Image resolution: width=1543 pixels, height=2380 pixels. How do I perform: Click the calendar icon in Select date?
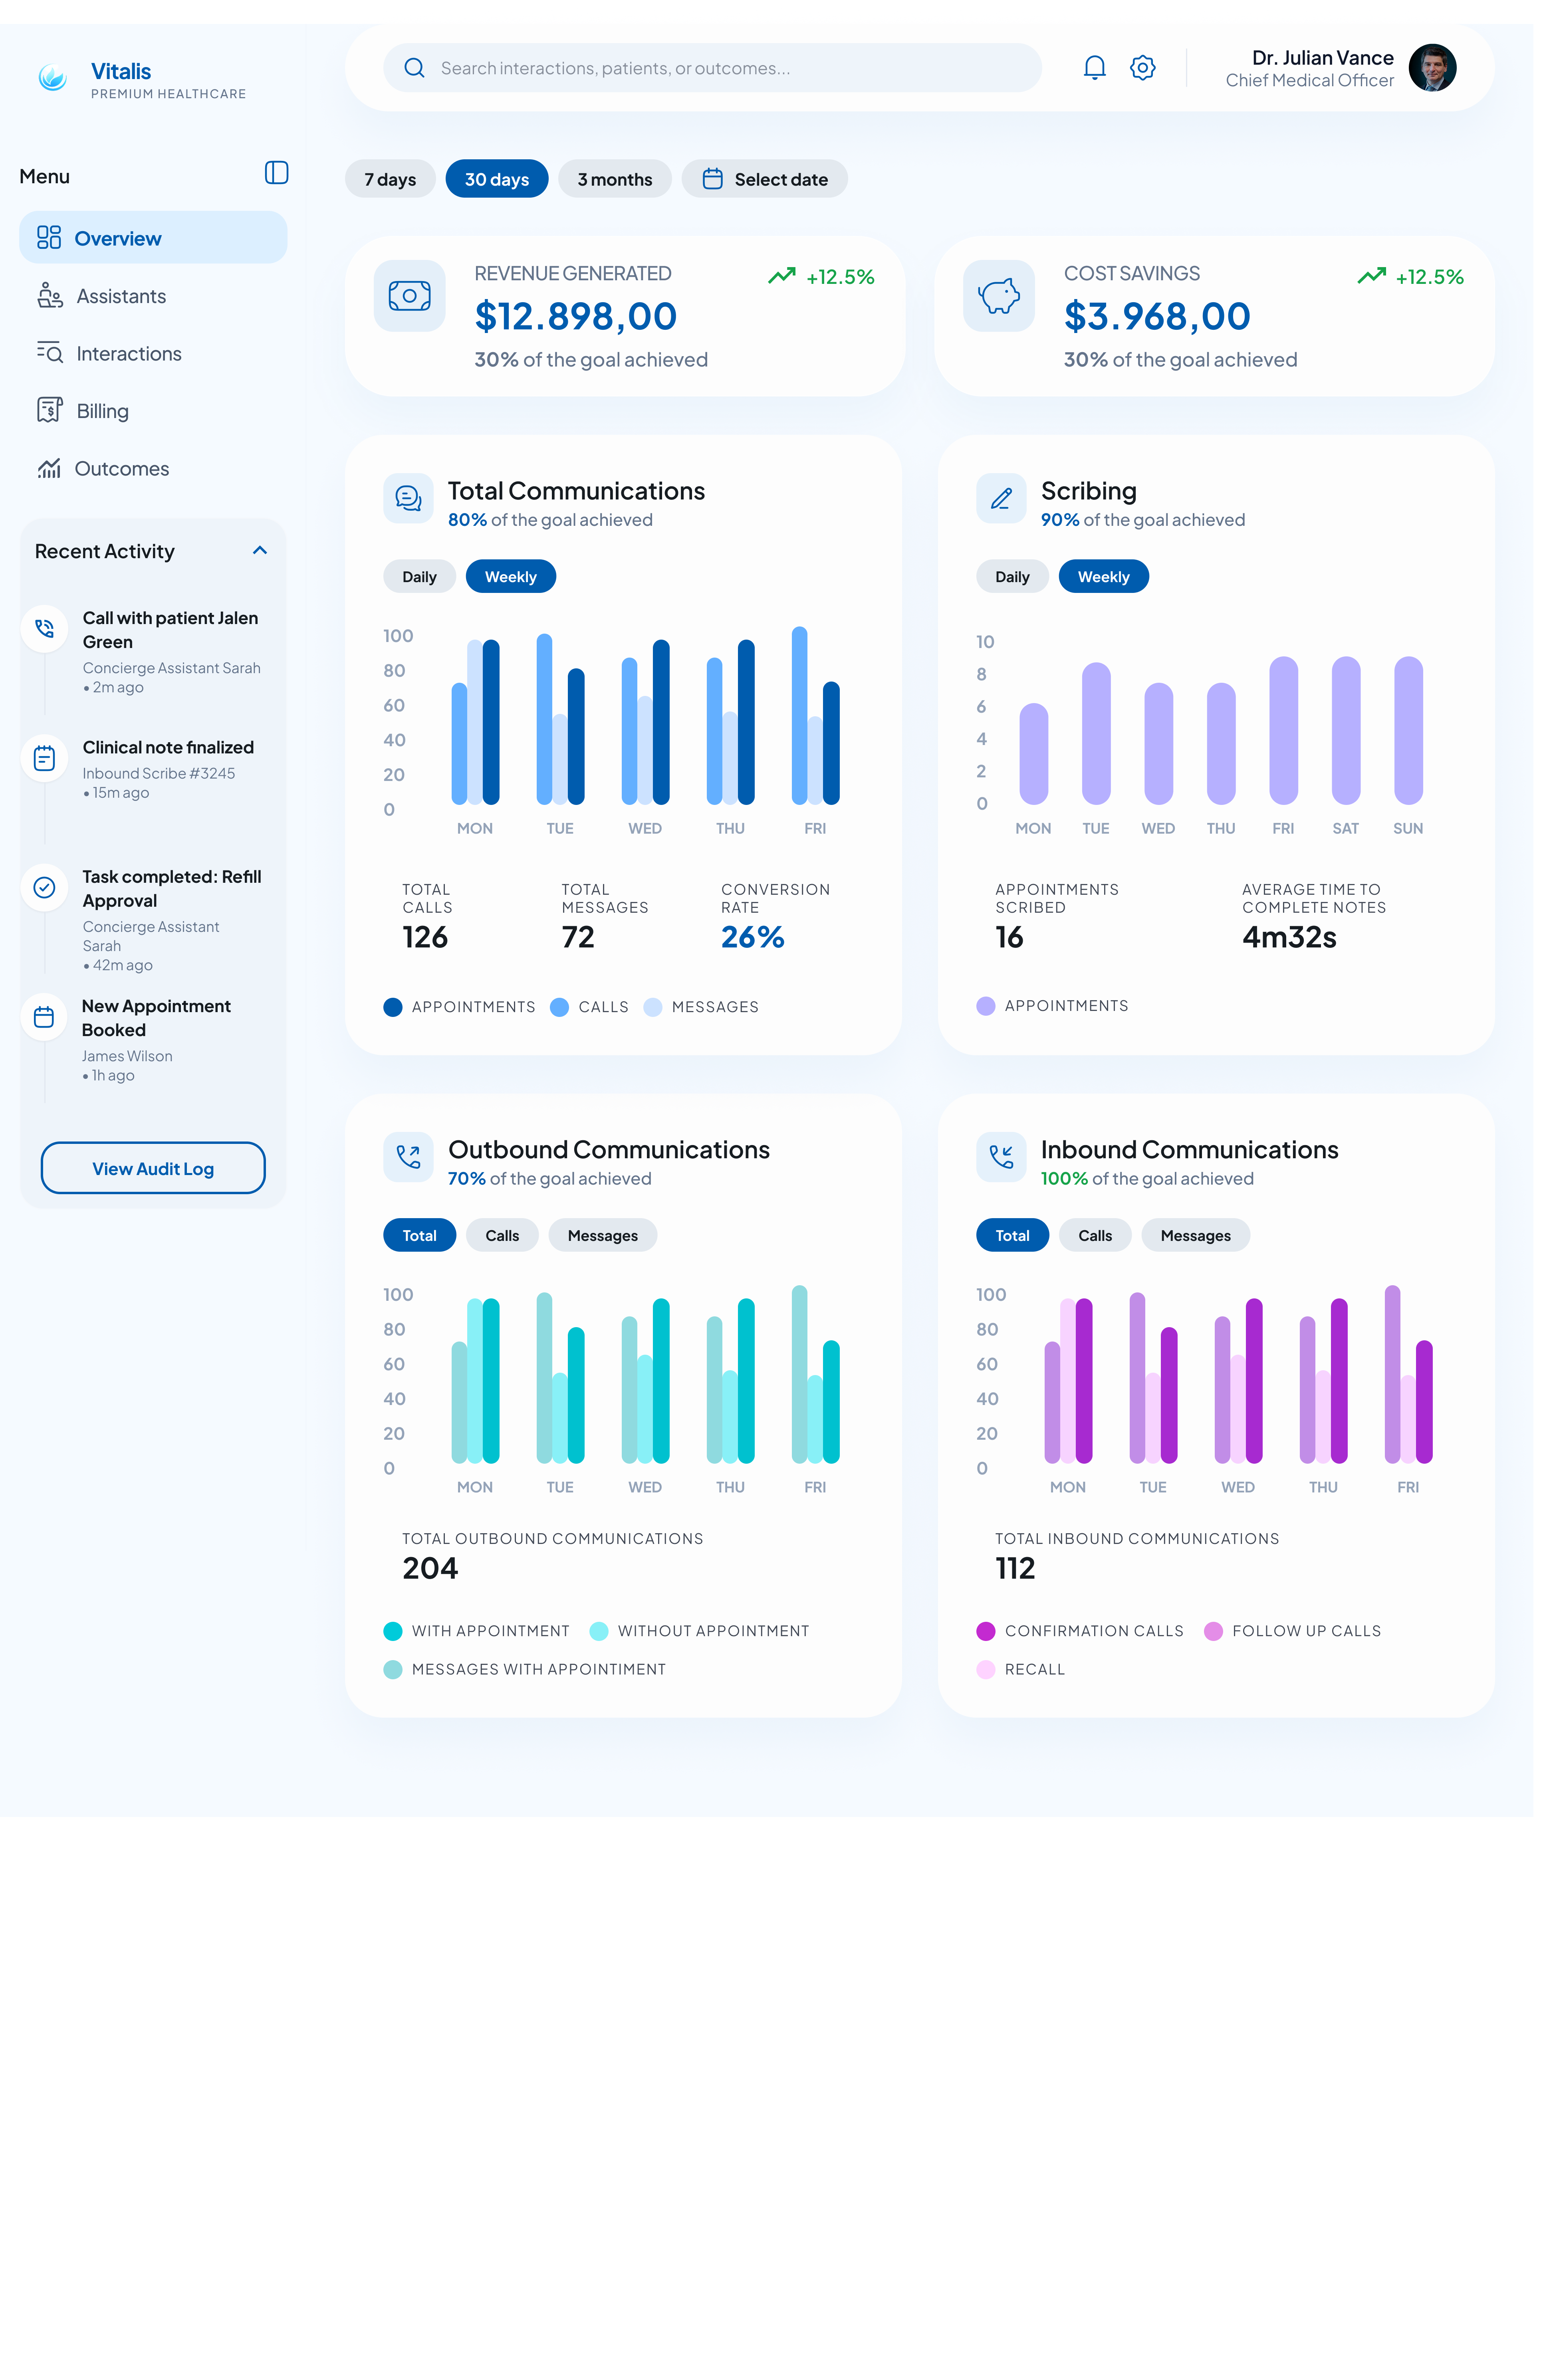pos(712,179)
